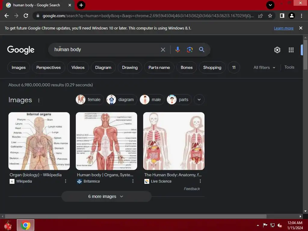
Task: Reload the current page
Action: tap(26, 16)
